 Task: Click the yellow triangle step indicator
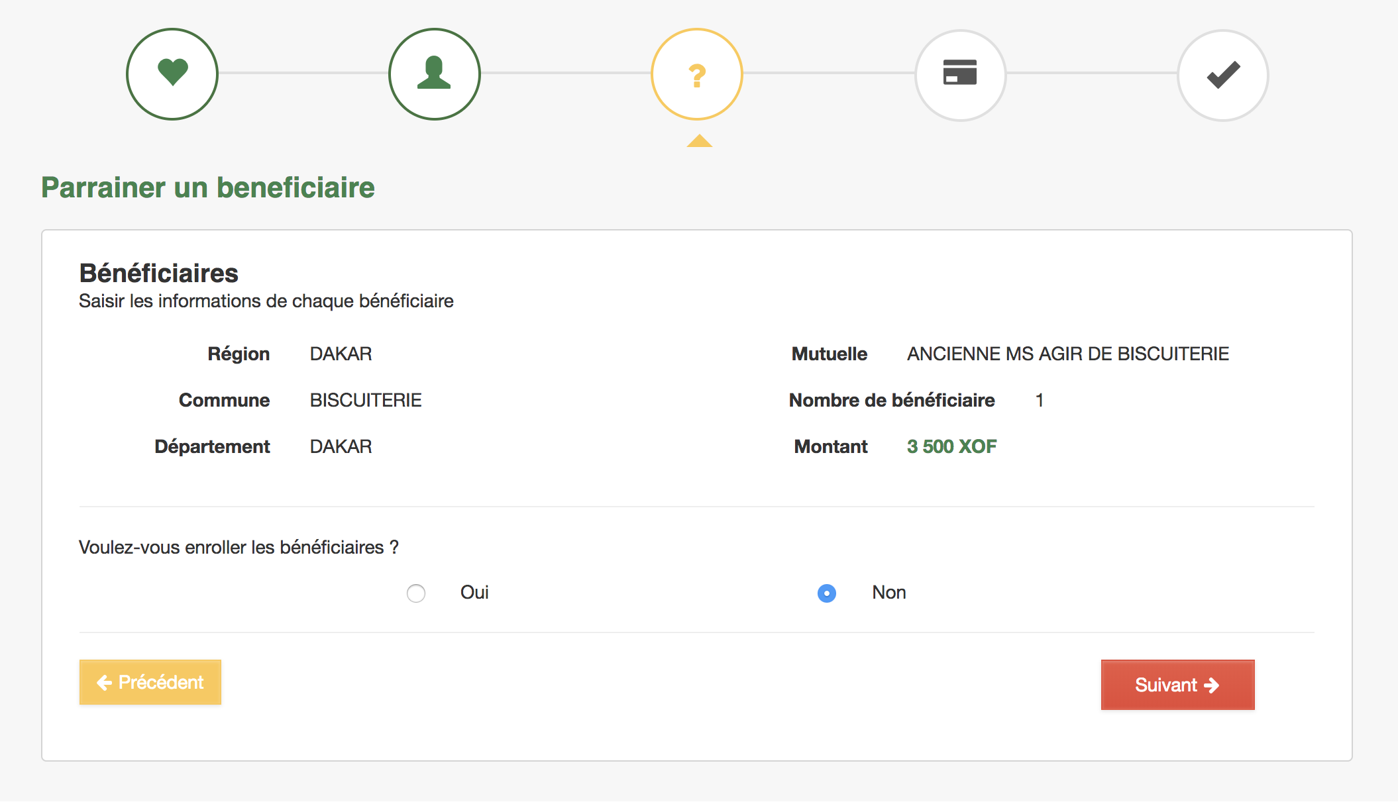coord(699,141)
